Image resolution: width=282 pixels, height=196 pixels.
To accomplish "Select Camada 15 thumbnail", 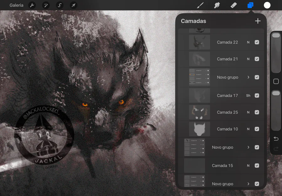I will 194,166.
